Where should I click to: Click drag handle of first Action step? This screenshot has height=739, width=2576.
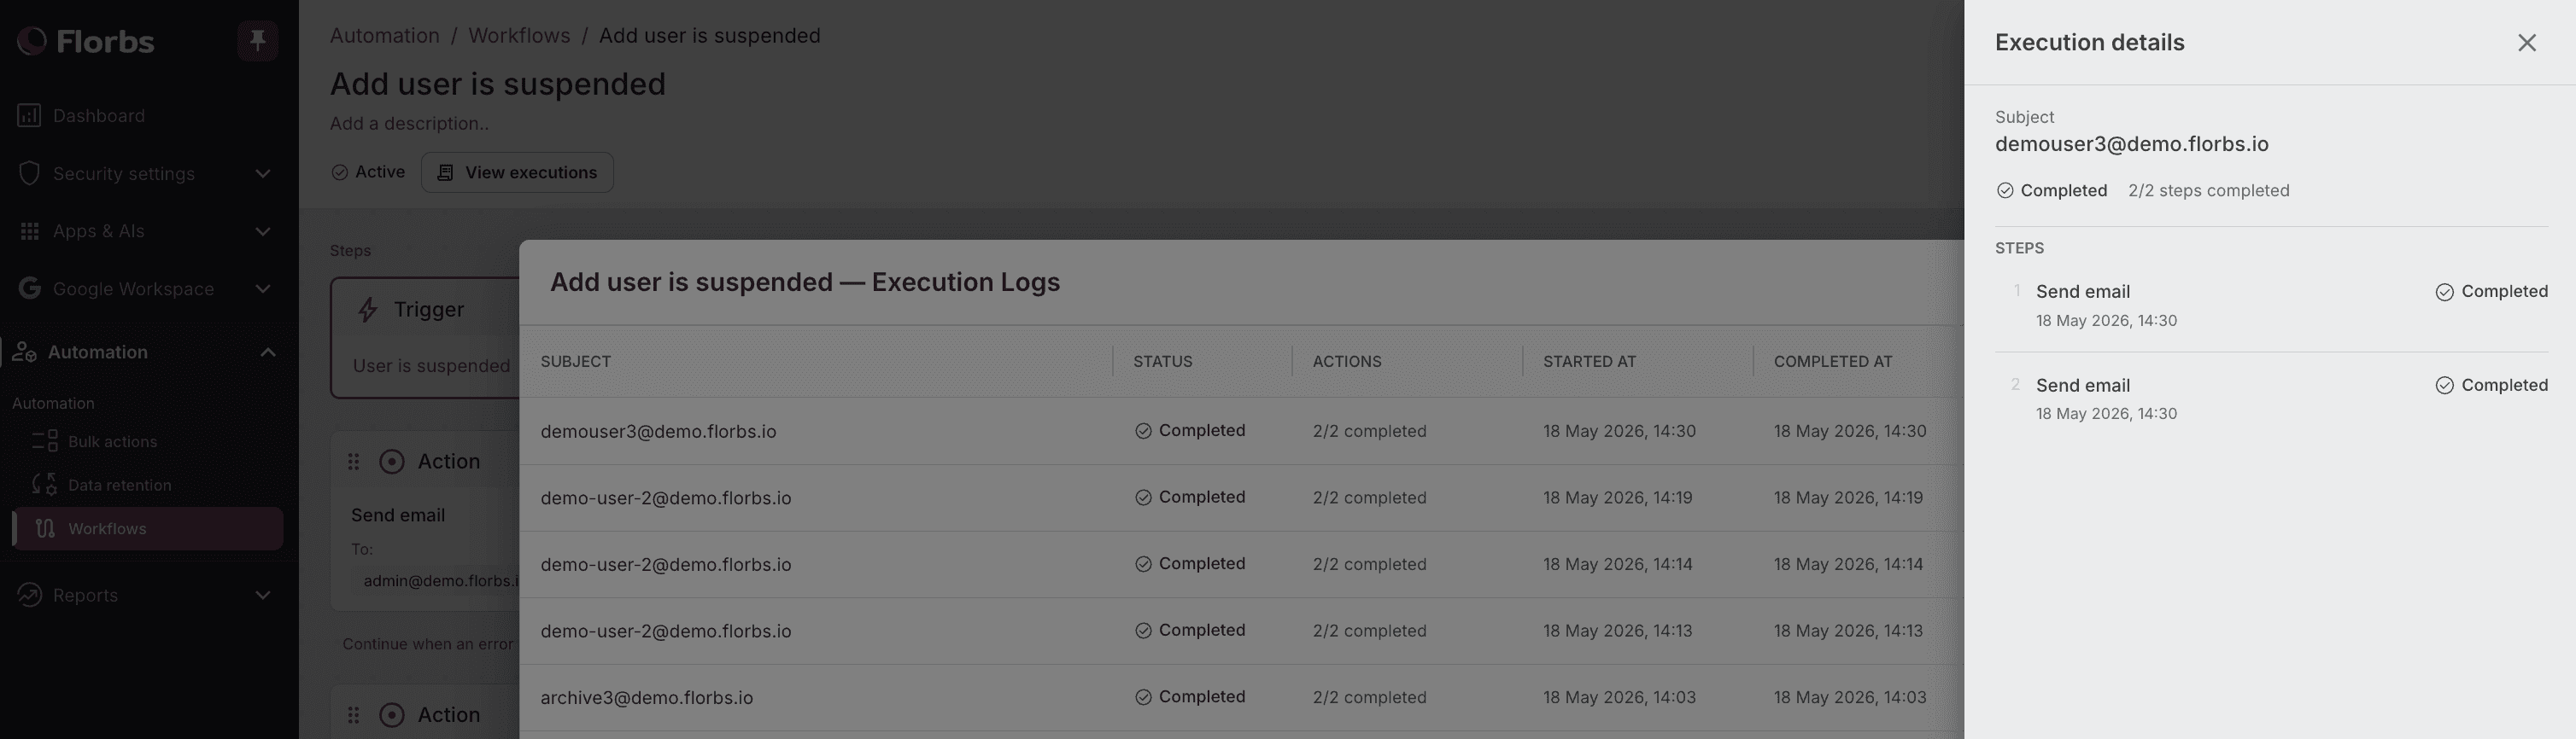coord(353,462)
